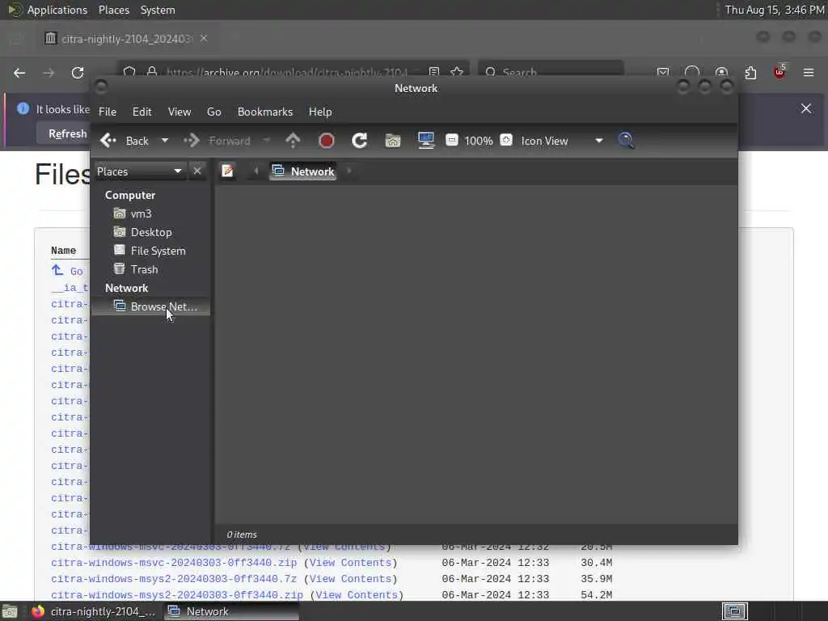Click the search magnifier icon in file manager
This screenshot has width=828, height=621.
626,141
